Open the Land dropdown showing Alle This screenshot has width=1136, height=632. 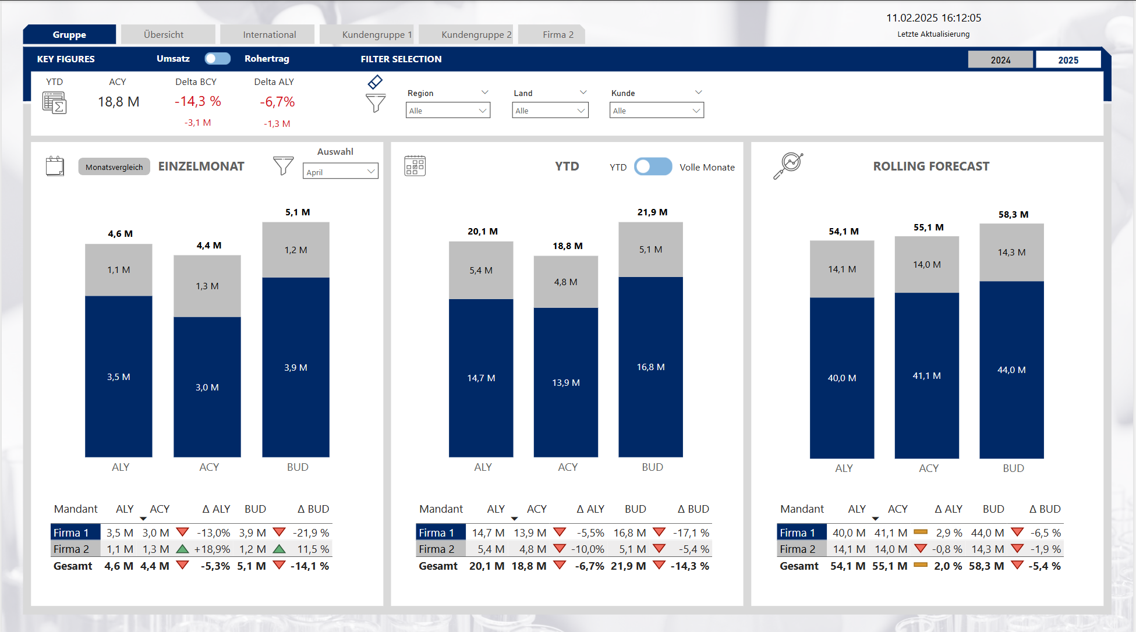(550, 111)
